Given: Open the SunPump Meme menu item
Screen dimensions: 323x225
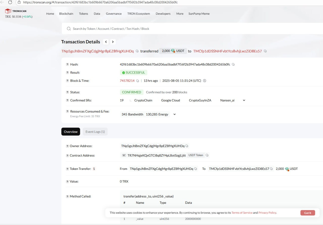Looking at the screenshot, I should [199, 14].
